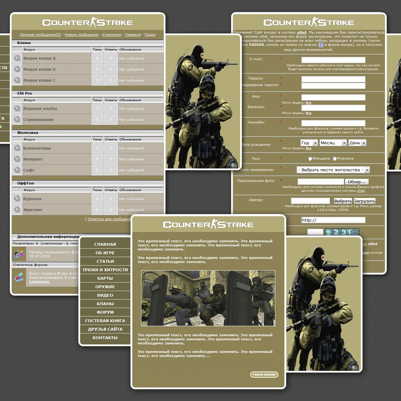Click the folder icon next to Курилка

click(17, 199)
